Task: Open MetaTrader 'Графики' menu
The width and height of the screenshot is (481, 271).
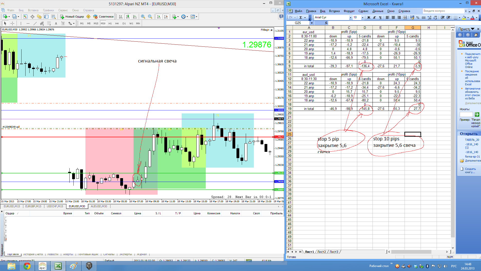Action: coord(48,10)
